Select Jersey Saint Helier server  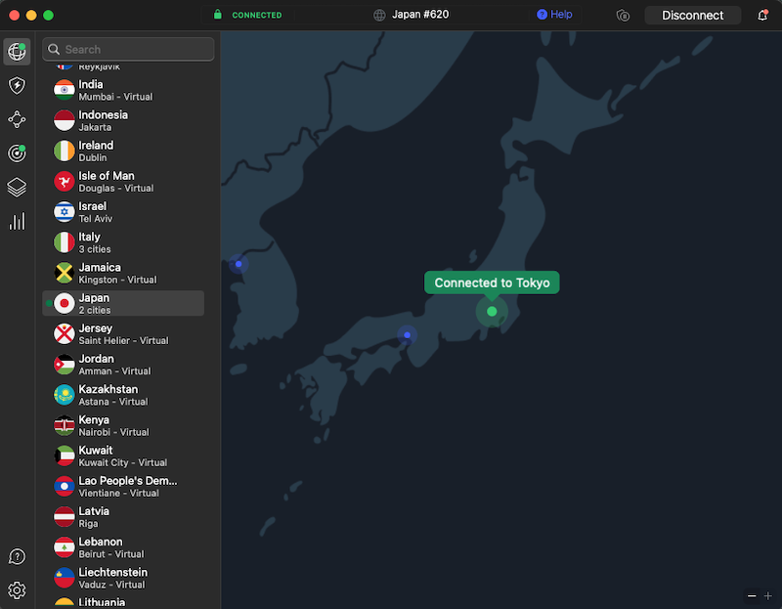click(x=123, y=333)
